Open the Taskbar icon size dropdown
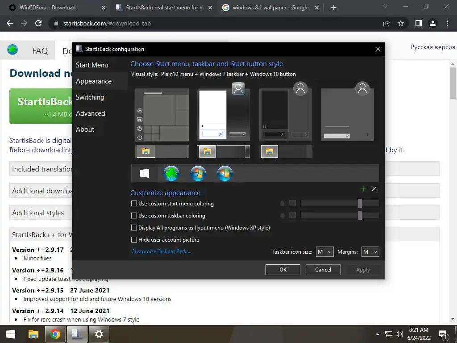The width and height of the screenshot is (457, 343). click(x=325, y=252)
